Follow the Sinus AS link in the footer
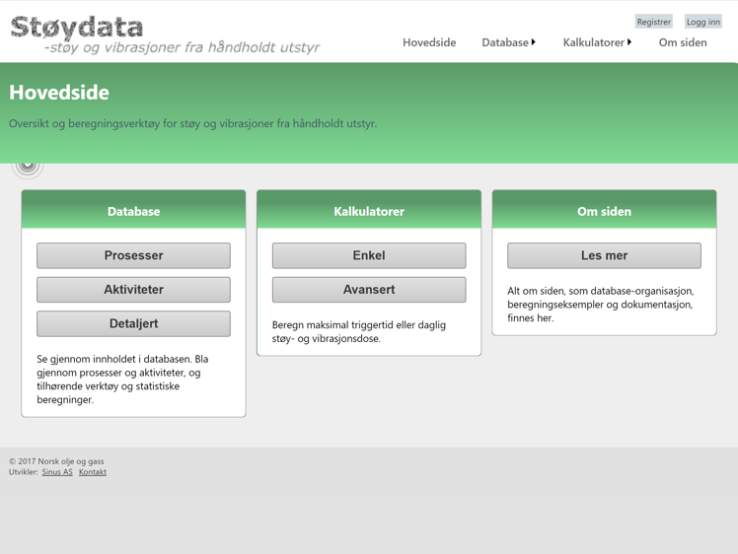The image size is (738, 554). tap(57, 472)
